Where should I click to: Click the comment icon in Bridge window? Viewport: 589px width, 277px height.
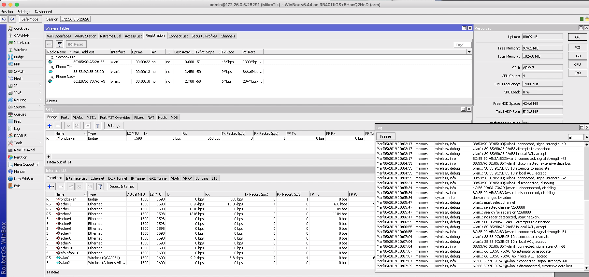click(x=87, y=126)
